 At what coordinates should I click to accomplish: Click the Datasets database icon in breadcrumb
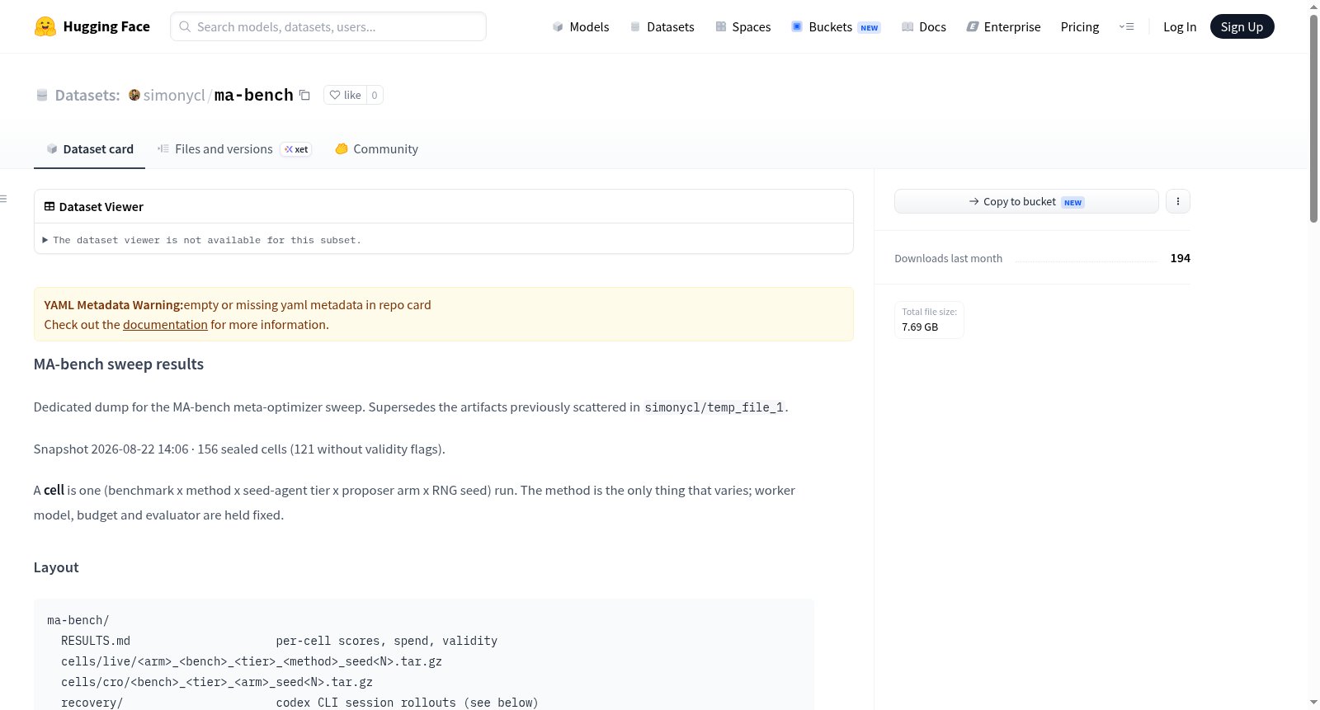tap(42, 96)
